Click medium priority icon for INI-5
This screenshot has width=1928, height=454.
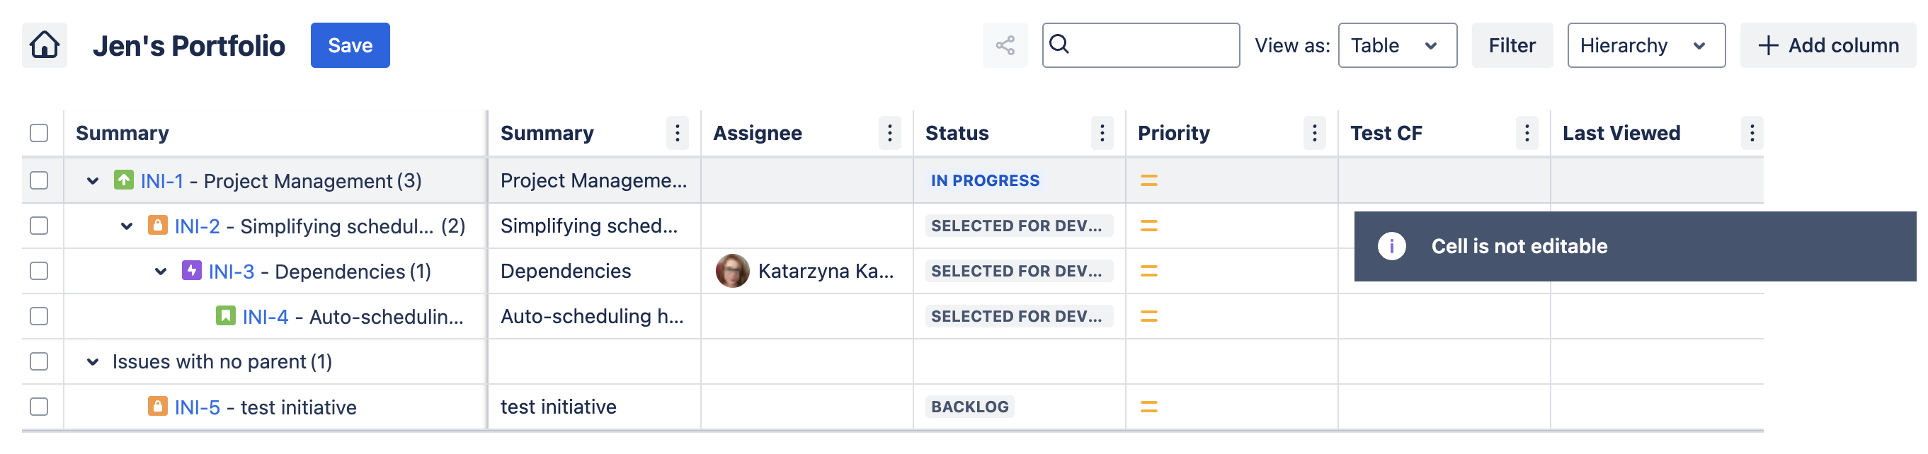pyautogui.click(x=1148, y=407)
